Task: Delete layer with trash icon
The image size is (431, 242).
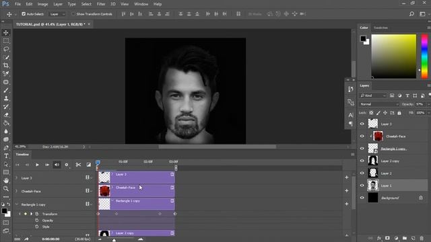Action: (422, 238)
